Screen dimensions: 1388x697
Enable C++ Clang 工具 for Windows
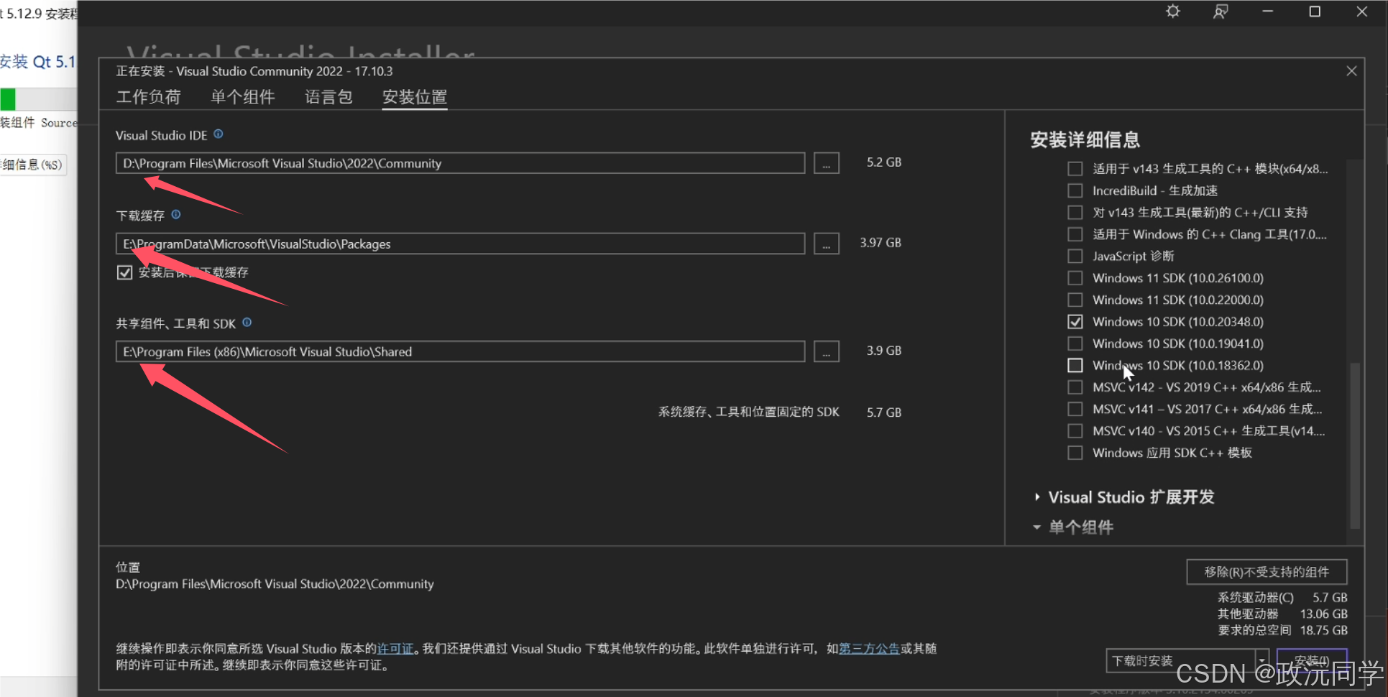pos(1075,234)
